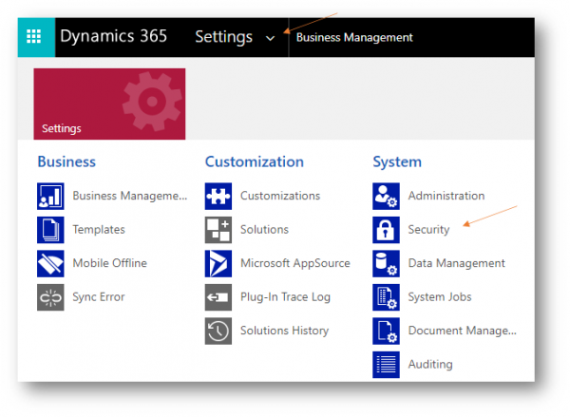Click the Mobile Offline icon
Viewport: 570px width, 417px height.
point(50,263)
